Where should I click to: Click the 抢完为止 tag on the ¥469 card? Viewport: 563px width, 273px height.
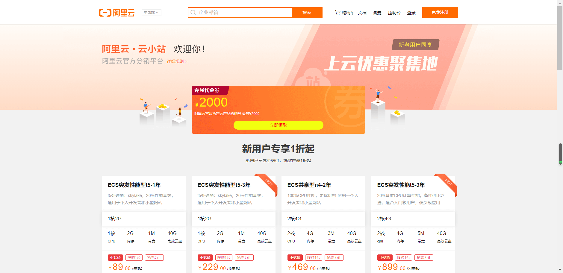pyautogui.click(x=334, y=257)
